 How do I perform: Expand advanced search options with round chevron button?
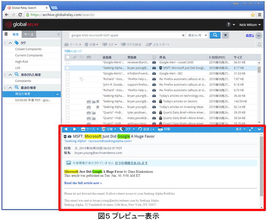(x=259, y=35)
